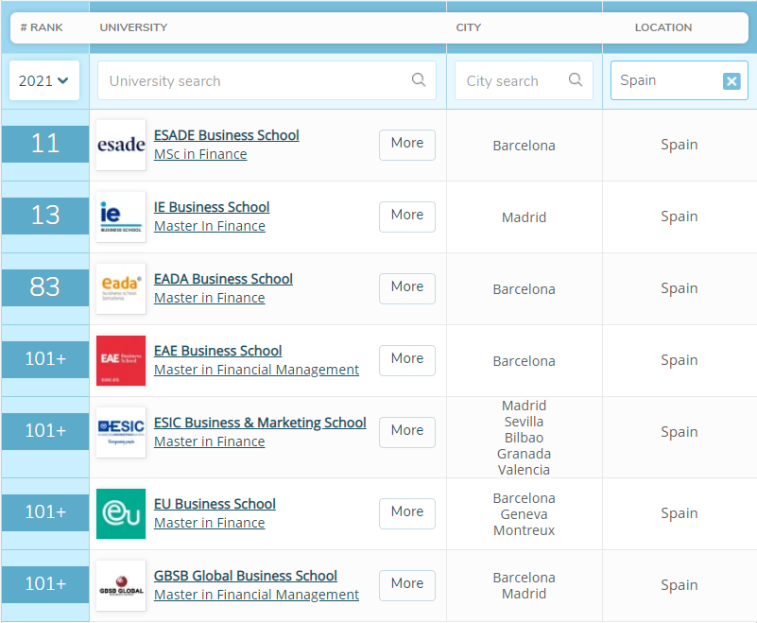Click the City search field
Viewport: 757px width, 623px height.
[x=524, y=80]
